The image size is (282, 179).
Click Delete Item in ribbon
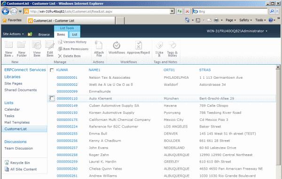point(69,56)
